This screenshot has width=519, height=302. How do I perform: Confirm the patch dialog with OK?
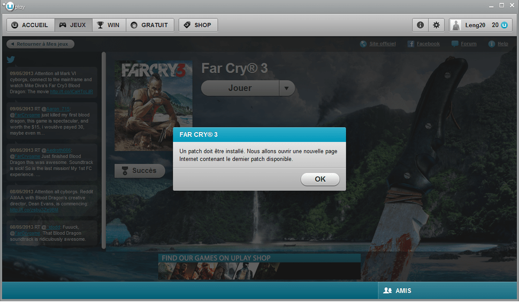pos(320,179)
